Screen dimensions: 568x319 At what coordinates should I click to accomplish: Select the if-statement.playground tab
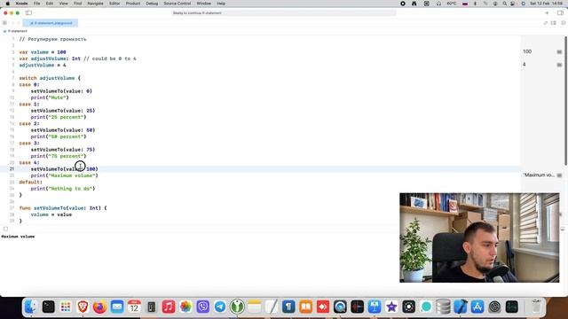point(51,23)
